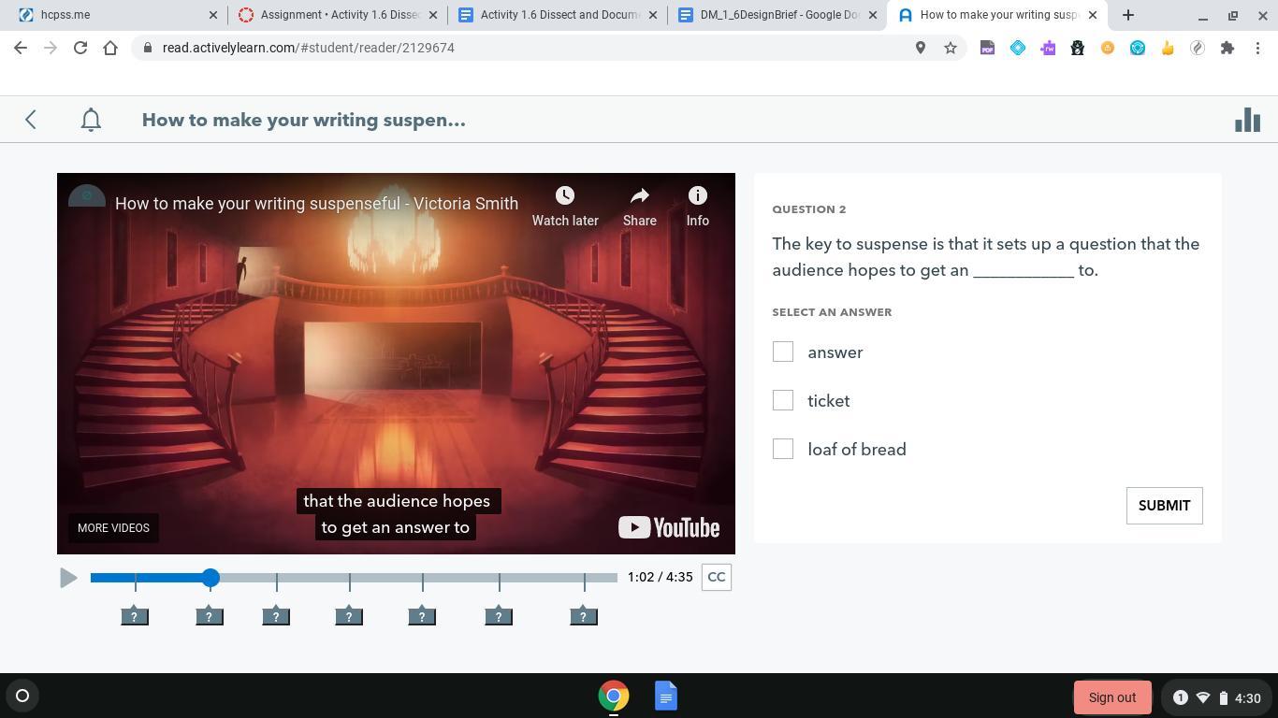Switch to the DM_1_6DesignBrief Google Docs tab
Screen dimensions: 1278x718
pyautogui.click(x=777, y=15)
